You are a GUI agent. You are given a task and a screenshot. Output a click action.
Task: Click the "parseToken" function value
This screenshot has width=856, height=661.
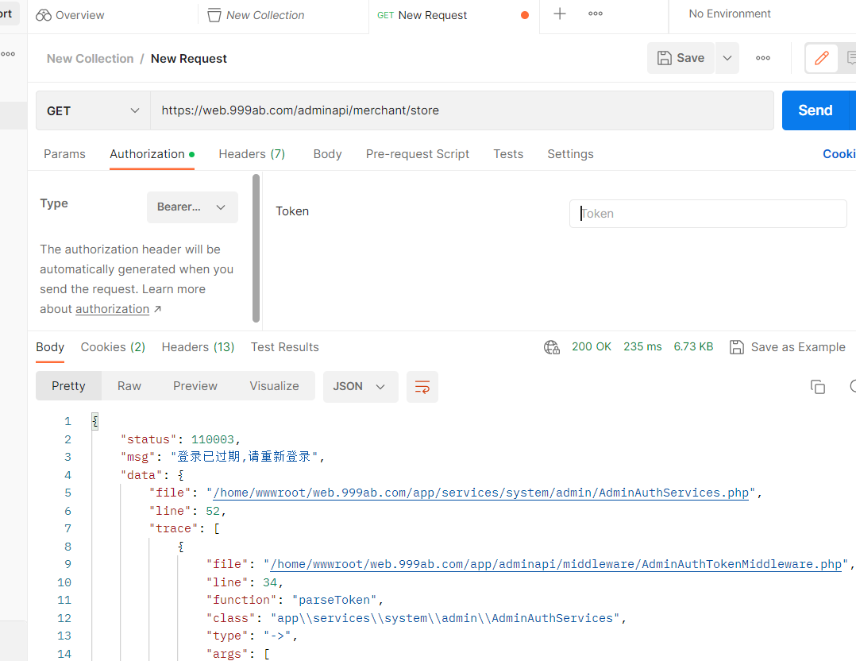coord(334,601)
